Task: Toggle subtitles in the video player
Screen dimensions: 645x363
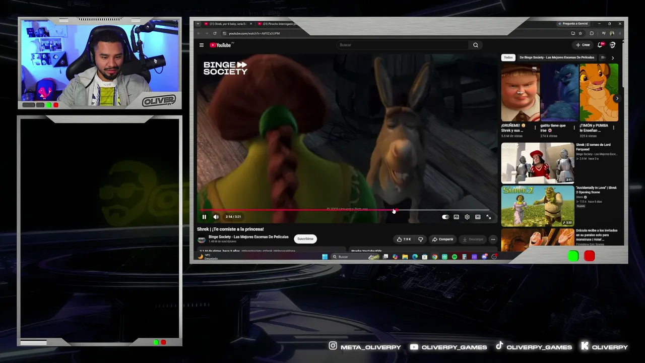Action: click(x=456, y=217)
